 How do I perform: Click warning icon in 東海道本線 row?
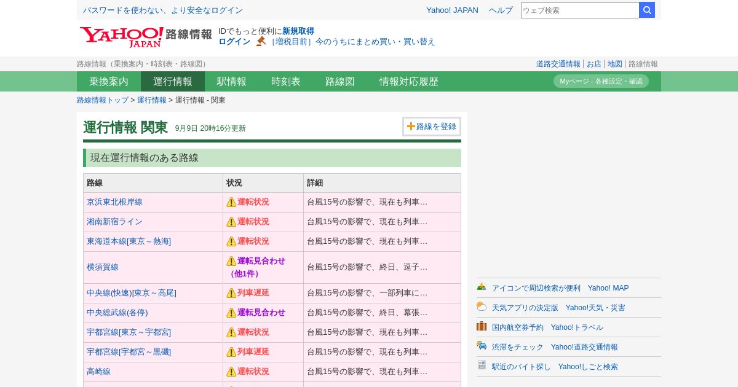pos(231,241)
